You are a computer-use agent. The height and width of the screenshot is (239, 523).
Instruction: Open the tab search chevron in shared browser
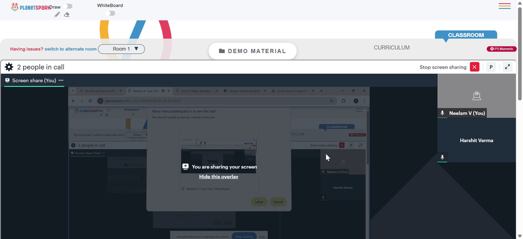72,90
